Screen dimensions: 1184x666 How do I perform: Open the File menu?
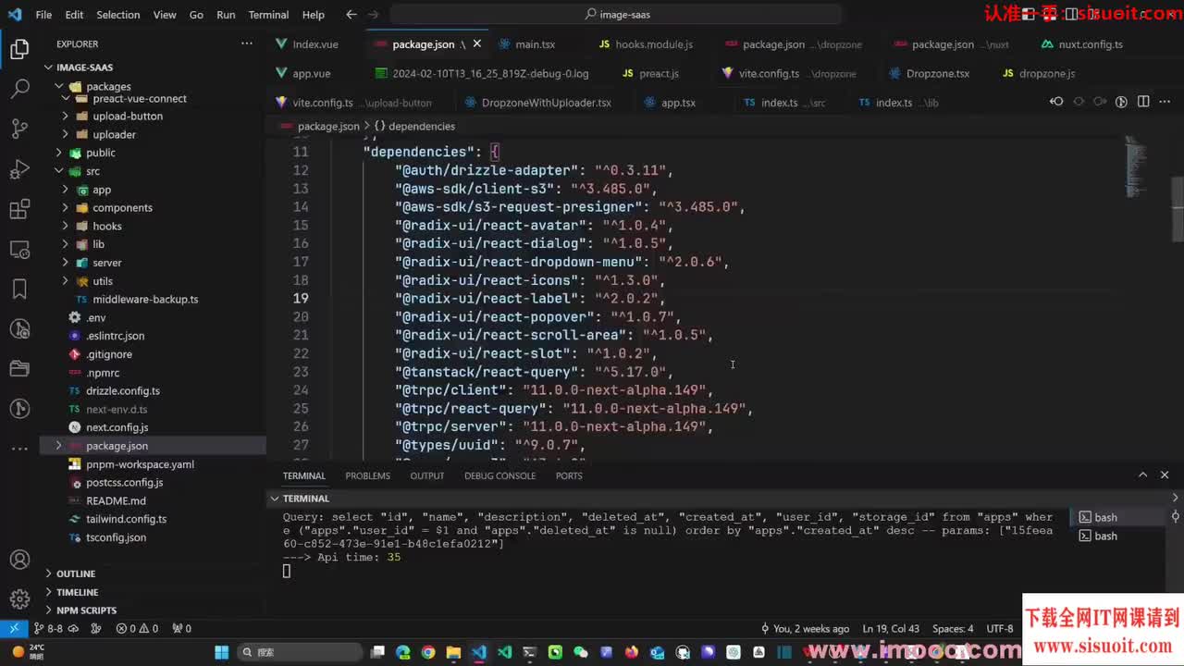click(43, 15)
